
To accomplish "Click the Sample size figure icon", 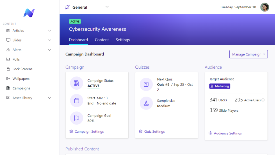I will click(x=146, y=103).
